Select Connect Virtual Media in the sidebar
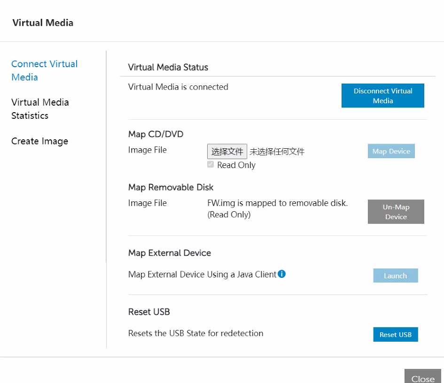 (44, 70)
